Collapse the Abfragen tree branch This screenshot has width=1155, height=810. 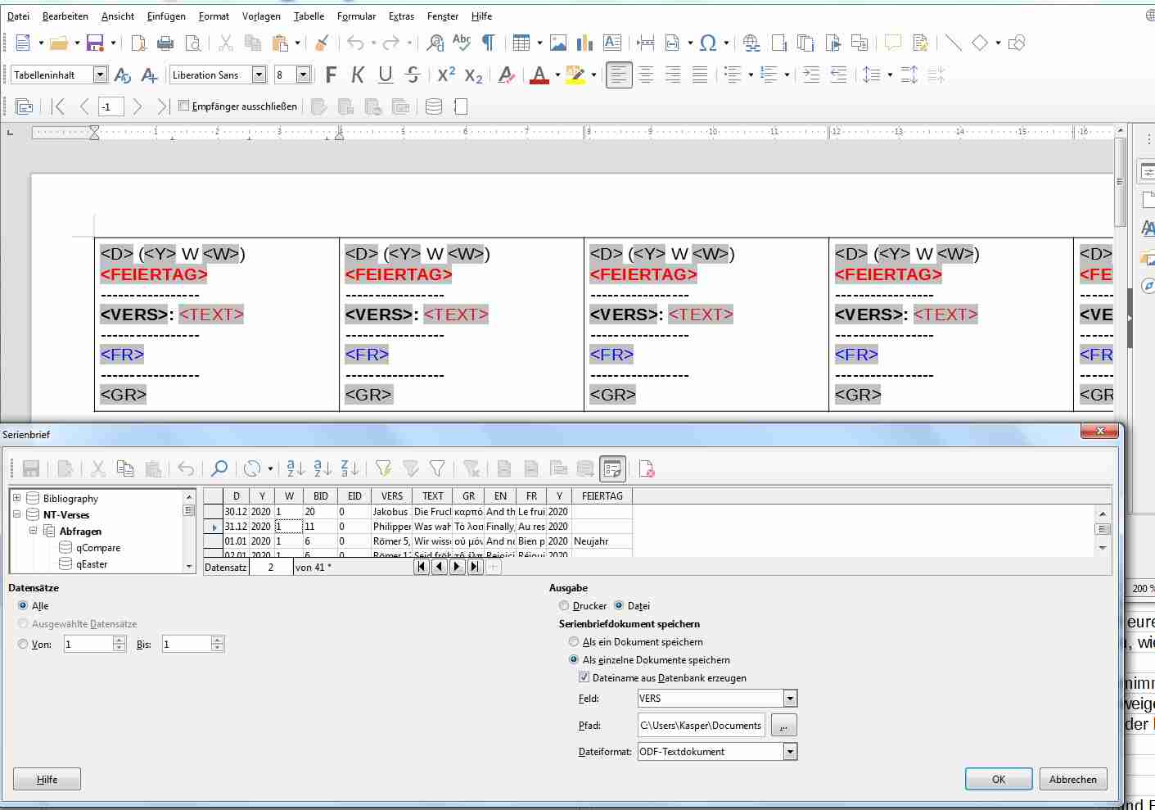coord(34,531)
